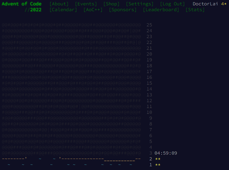Click the calendar number 18
229x170 pixels.
tap(149, 66)
